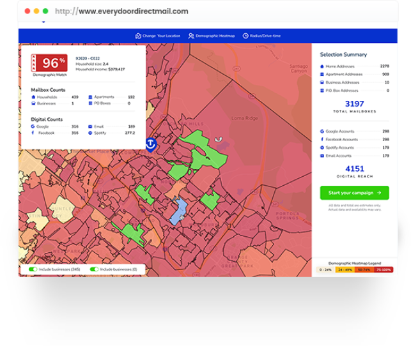The height and width of the screenshot is (346, 411).
Task: Click the 75-100% legend color swatch
Action: pyautogui.click(x=384, y=270)
